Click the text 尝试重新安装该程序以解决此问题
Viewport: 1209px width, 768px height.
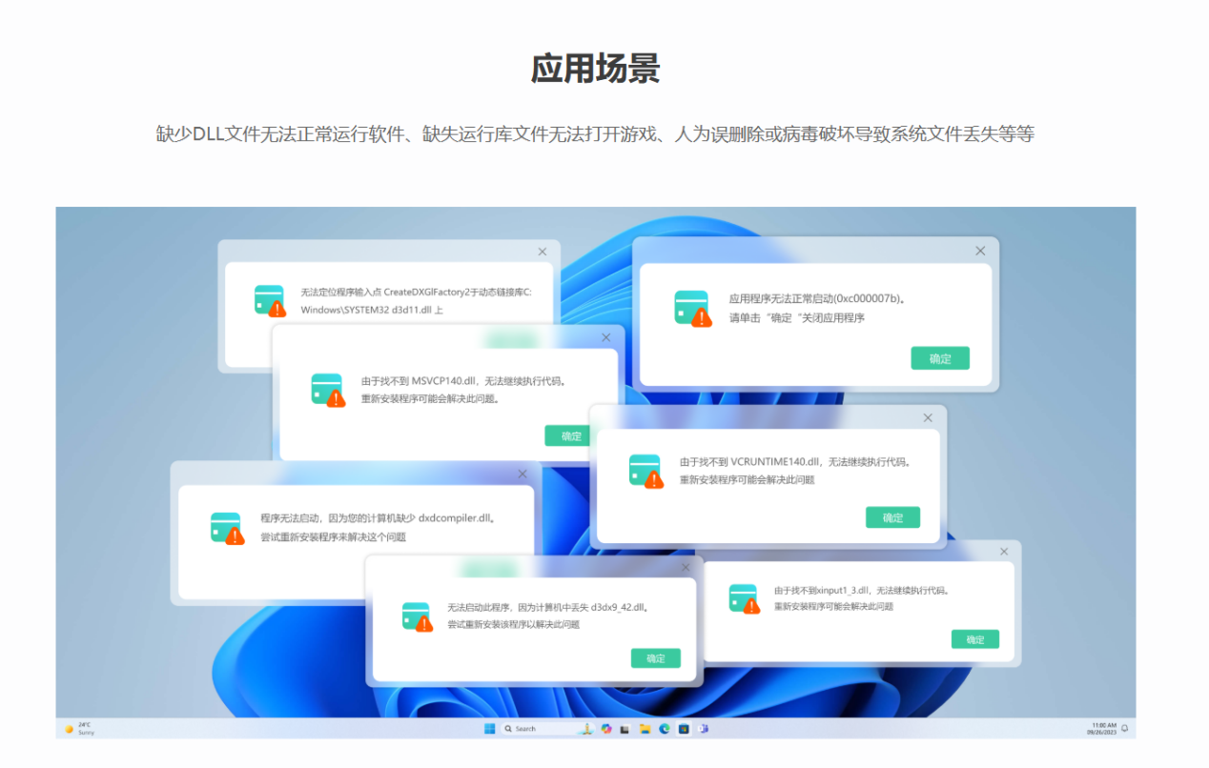514,625
